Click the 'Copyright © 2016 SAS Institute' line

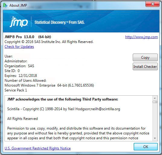pos(49,42)
